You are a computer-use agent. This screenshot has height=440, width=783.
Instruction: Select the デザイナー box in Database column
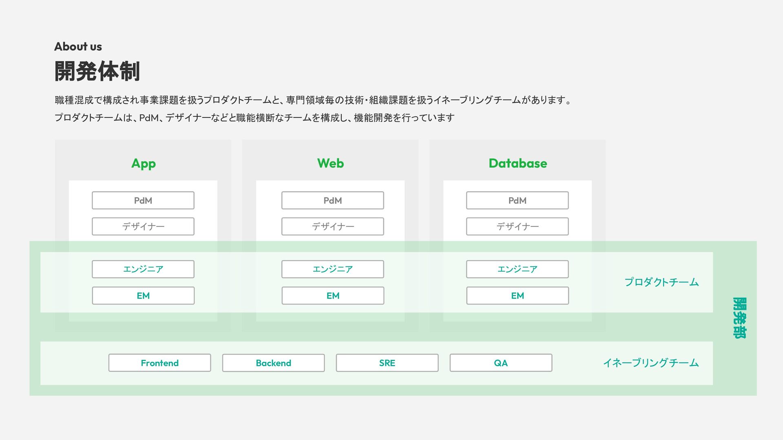pos(517,227)
